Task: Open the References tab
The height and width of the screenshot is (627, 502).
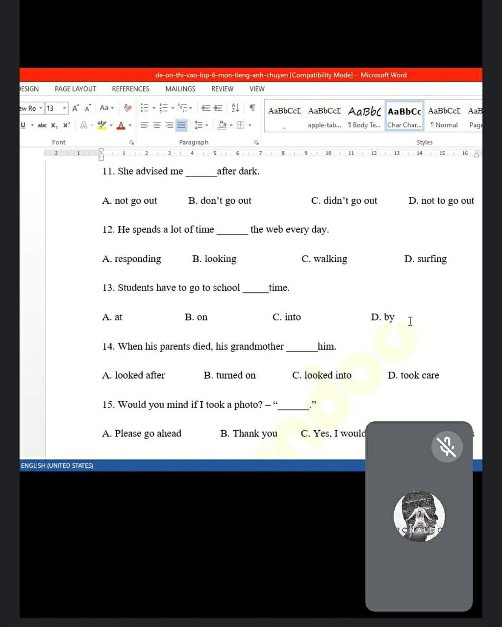Action: pos(130,89)
